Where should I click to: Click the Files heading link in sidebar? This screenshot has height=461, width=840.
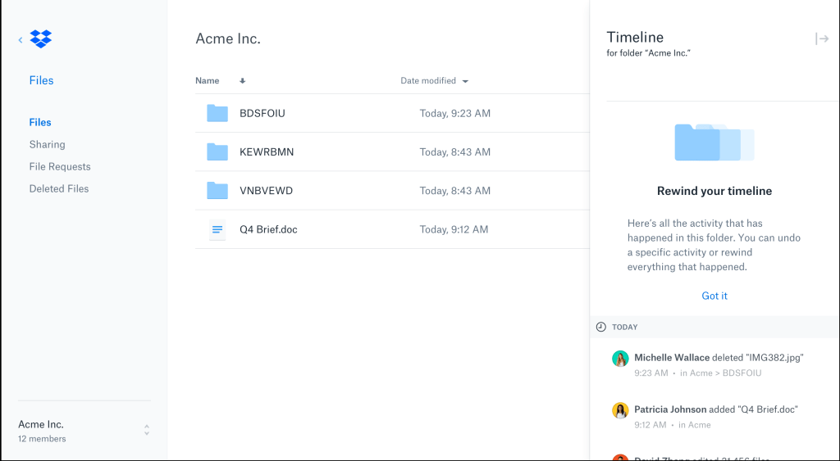(x=41, y=80)
